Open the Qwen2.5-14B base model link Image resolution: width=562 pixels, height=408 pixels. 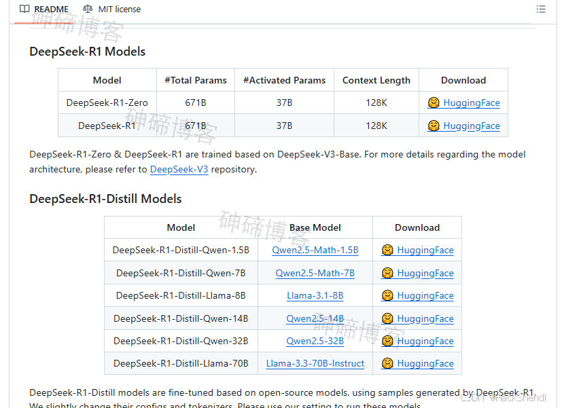[315, 318]
